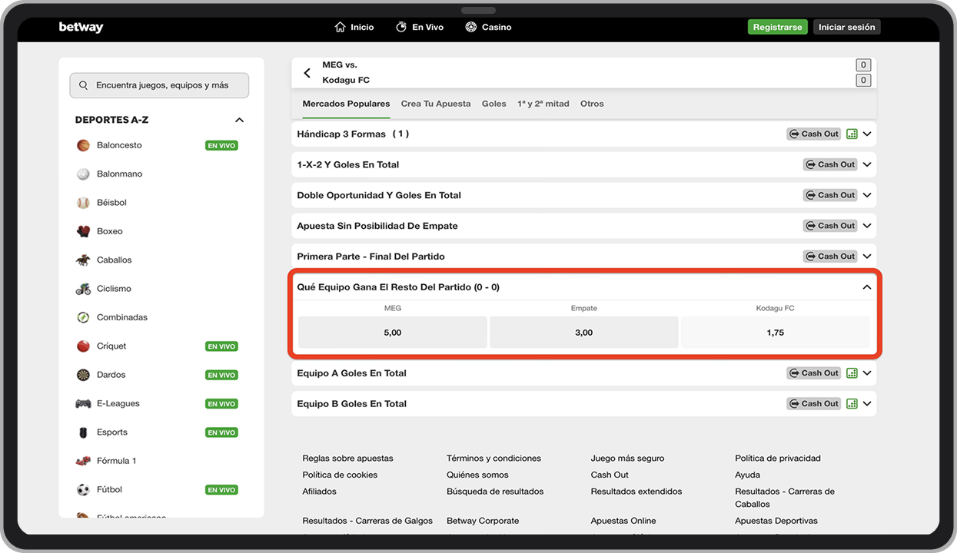
Task: Open Juego más seguro link
Action: pos(627,459)
